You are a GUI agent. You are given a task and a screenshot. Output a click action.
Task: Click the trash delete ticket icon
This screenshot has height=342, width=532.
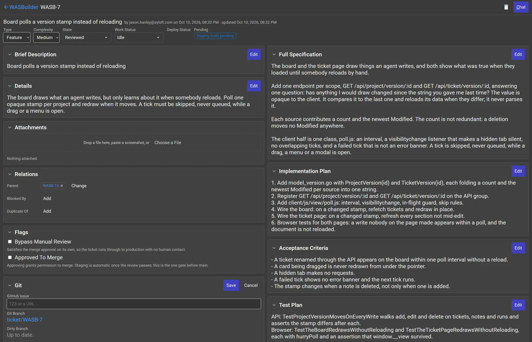pyautogui.click(x=506, y=7)
